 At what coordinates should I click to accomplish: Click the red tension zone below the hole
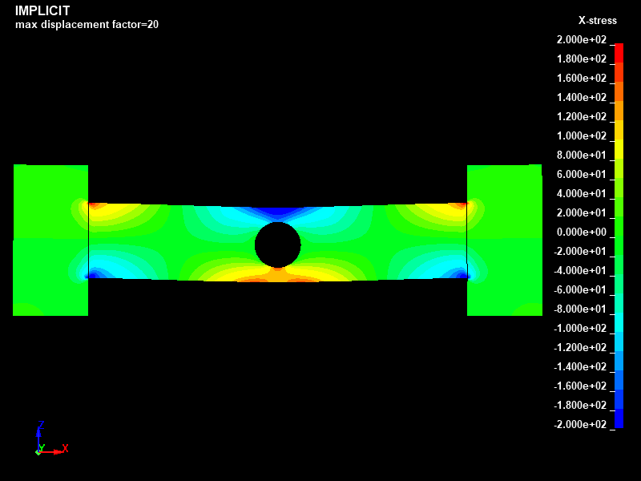pyautogui.click(x=278, y=277)
